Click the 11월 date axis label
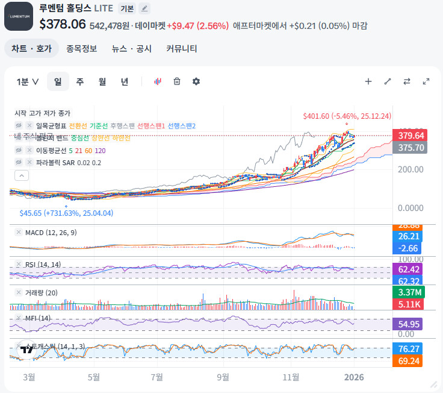Screen dimensions: 443x393 (291, 377)
